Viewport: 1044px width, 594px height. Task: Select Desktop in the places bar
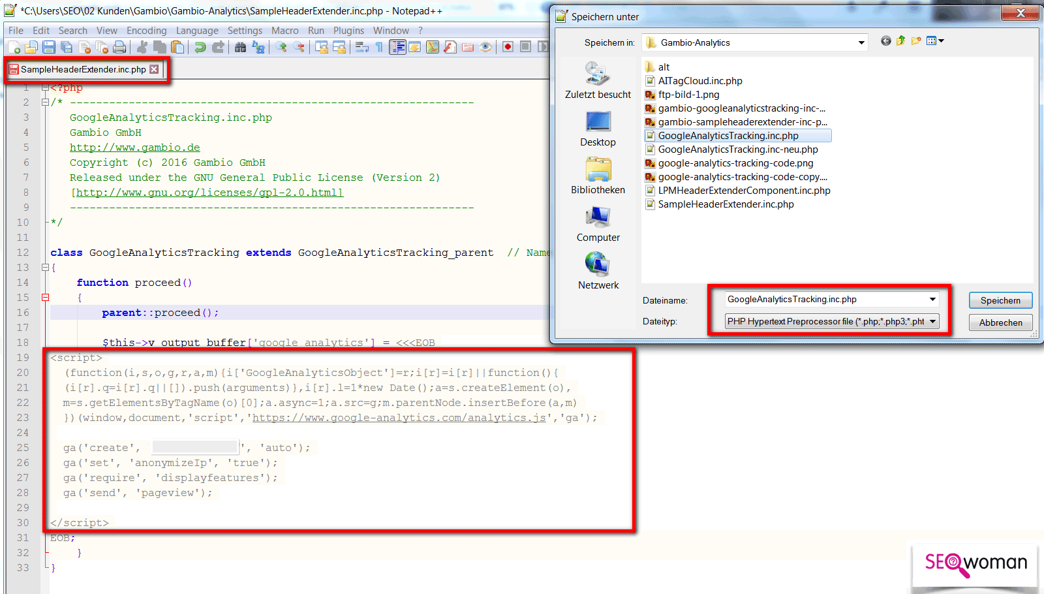(x=598, y=129)
